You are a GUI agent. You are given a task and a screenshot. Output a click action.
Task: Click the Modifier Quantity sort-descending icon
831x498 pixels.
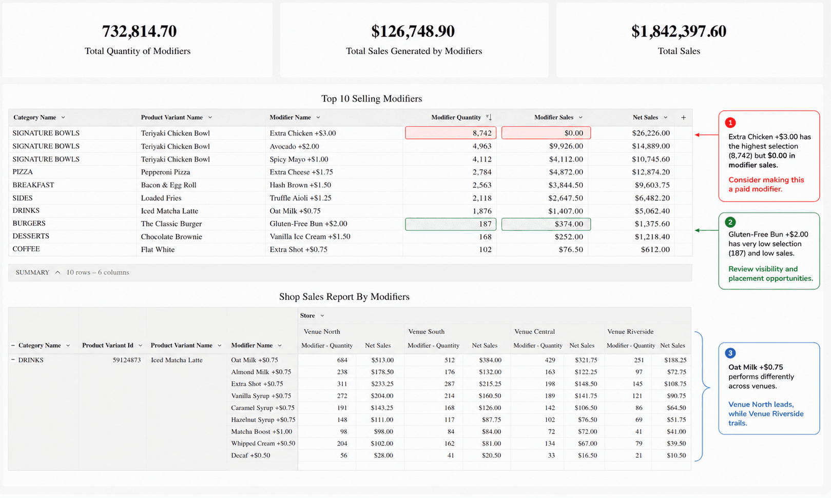coord(489,117)
